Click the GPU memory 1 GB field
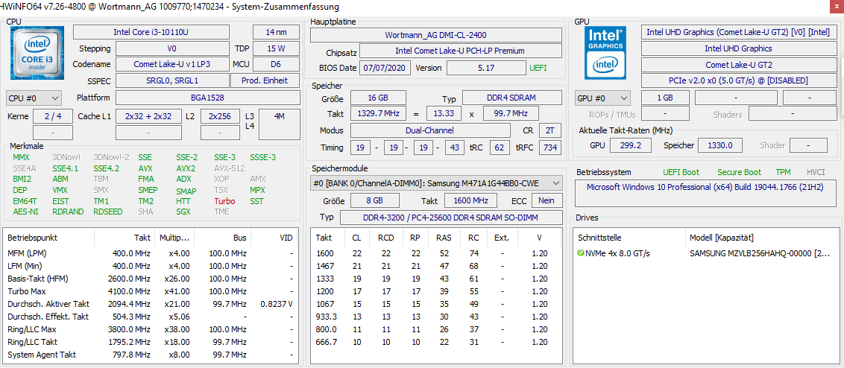844x368 pixels. pyautogui.click(x=665, y=98)
